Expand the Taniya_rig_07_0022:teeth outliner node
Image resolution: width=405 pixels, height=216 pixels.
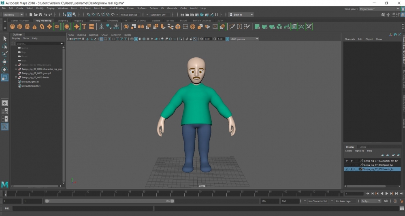click(x=16, y=78)
